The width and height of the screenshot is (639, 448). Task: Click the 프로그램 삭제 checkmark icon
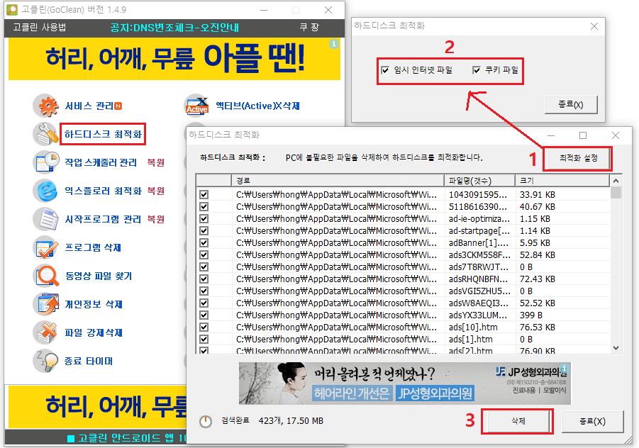[47, 248]
